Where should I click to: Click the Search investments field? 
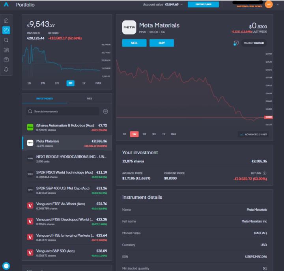click(63, 111)
